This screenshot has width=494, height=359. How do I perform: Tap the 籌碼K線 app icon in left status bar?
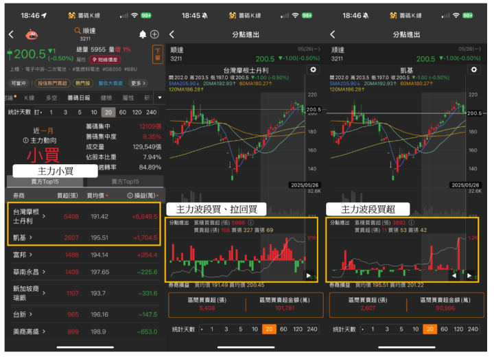click(72, 15)
